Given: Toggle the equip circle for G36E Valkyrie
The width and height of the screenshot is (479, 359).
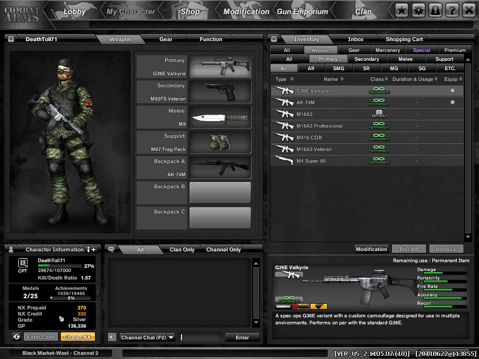Looking at the screenshot, I should [452, 90].
